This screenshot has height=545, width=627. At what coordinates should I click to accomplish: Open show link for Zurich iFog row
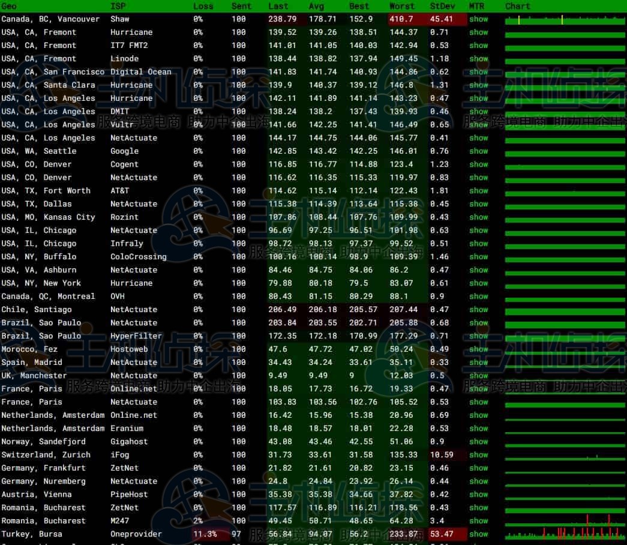click(x=478, y=455)
